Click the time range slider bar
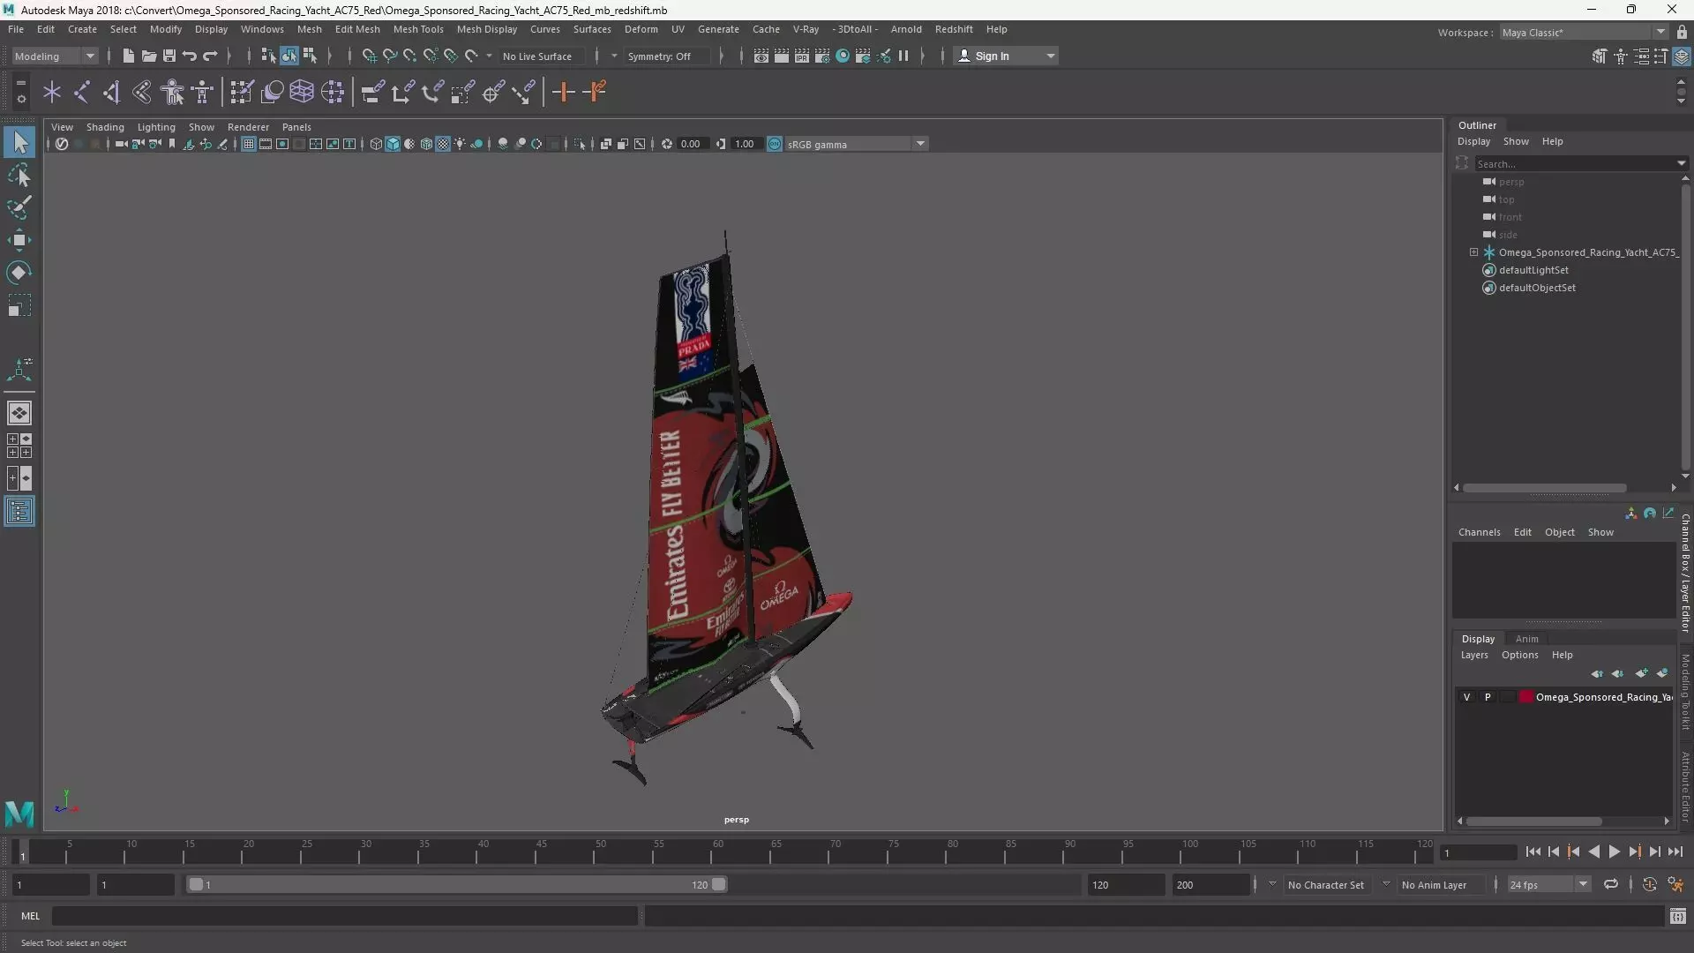Image resolution: width=1694 pixels, height=953 pixels. click(456, 884)
